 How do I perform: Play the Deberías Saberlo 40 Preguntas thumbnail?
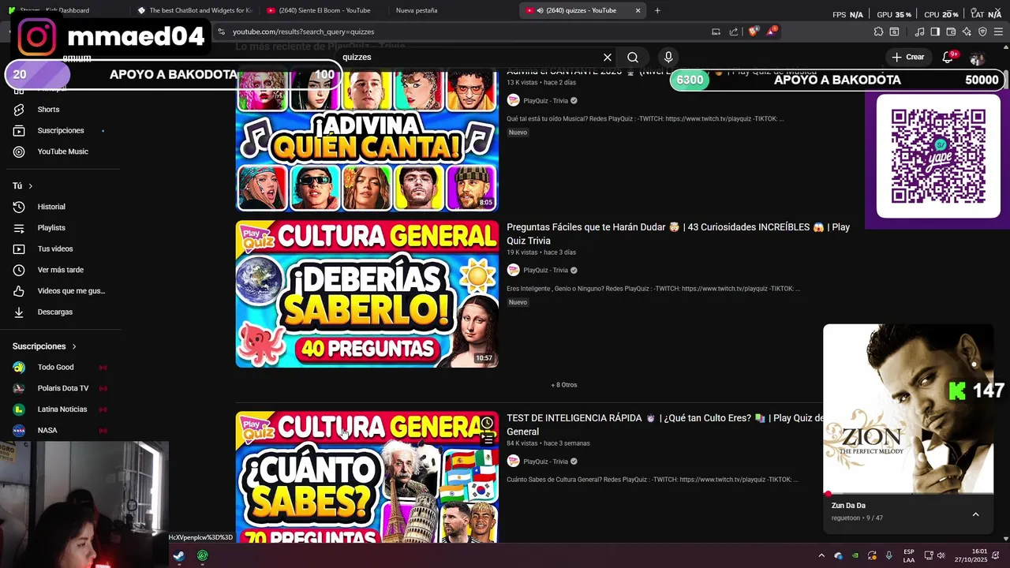(x=367, y=294)
